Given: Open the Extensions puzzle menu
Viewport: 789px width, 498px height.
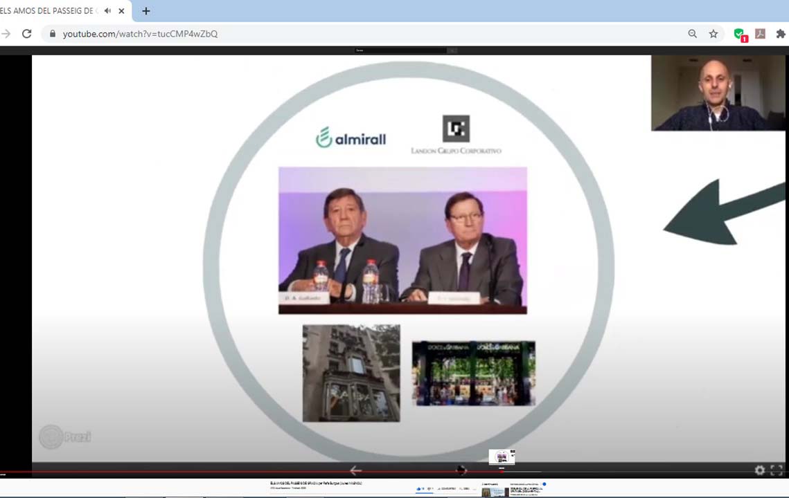Looking at the screenshot, I should (x=781, y=33).
